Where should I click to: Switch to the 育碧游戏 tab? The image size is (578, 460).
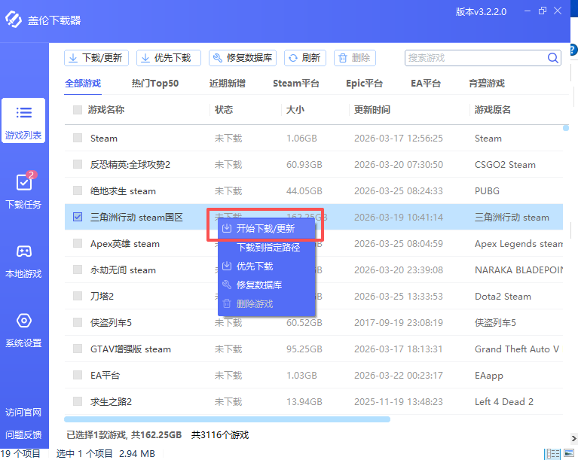click(487, 84)
